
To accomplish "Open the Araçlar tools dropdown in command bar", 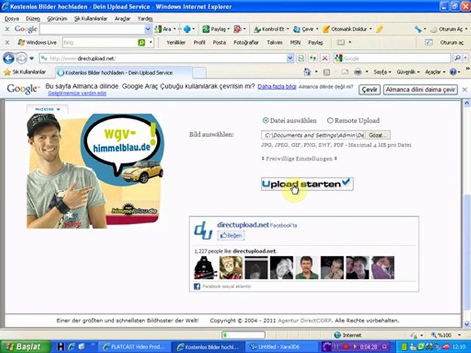I will click(435, 72).
